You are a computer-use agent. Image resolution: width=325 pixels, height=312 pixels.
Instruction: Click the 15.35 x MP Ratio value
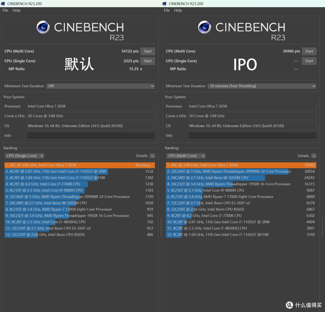[x=135, y=69]
